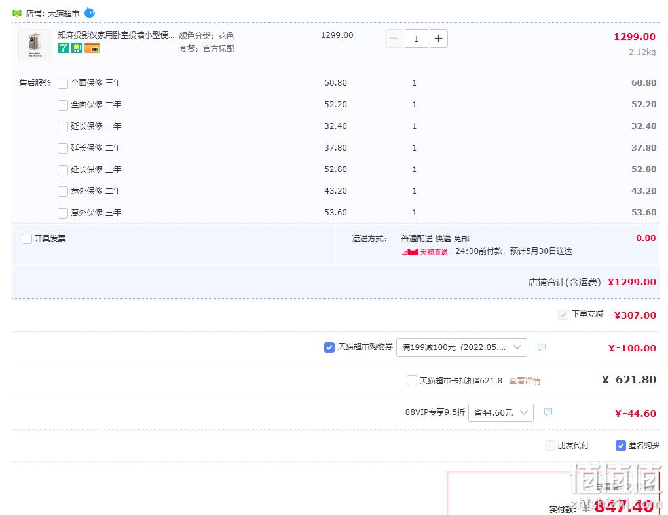Click the 查看详情 link
Viewport: 668px width, 515px height.
(525, 380)
